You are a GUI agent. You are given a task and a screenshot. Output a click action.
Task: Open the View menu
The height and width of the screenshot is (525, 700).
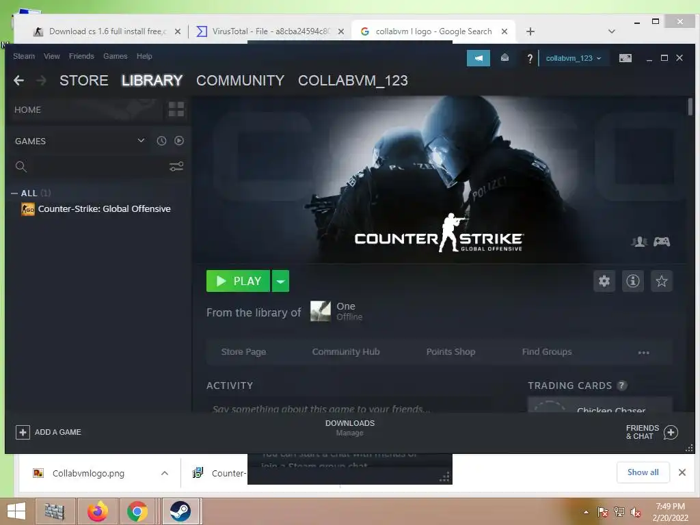tap(52, 56)
